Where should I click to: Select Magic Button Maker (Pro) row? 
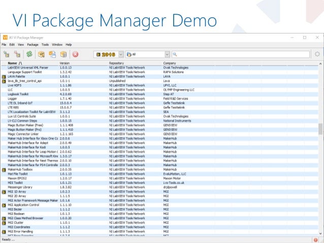[159, 130]
